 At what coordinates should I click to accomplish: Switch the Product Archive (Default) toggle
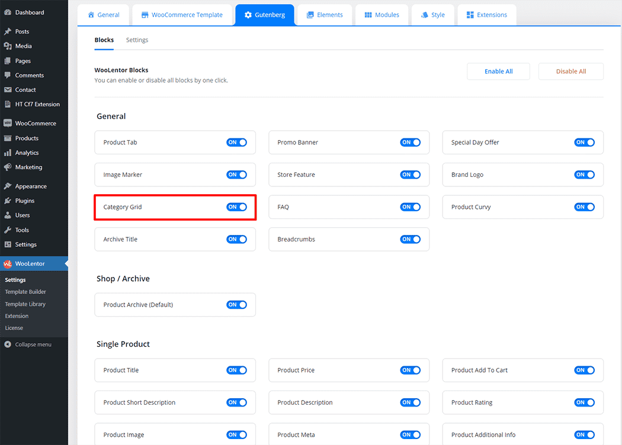point(236,305)
